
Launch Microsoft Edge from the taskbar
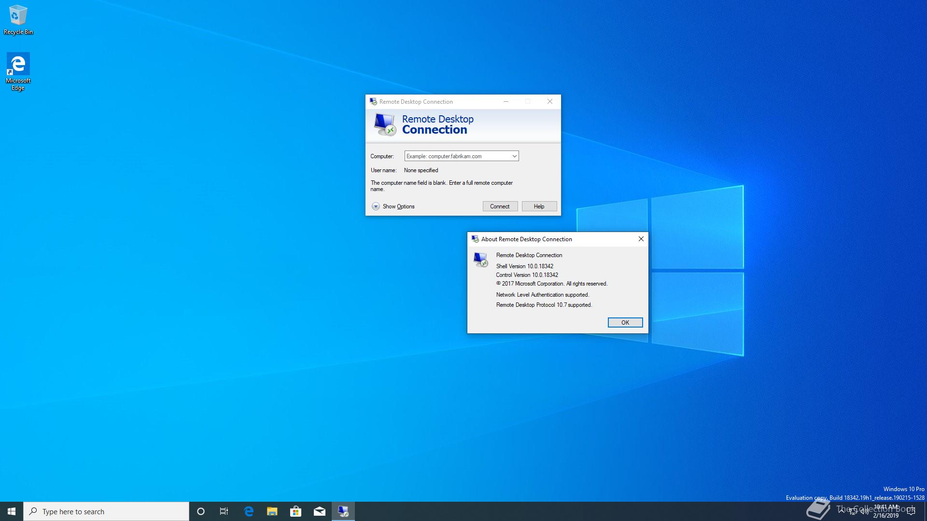pos(249,511)
